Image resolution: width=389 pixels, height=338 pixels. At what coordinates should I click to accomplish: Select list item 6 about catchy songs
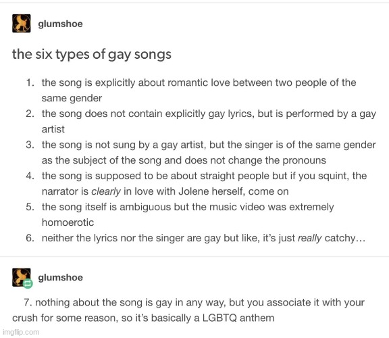(195, 238)
